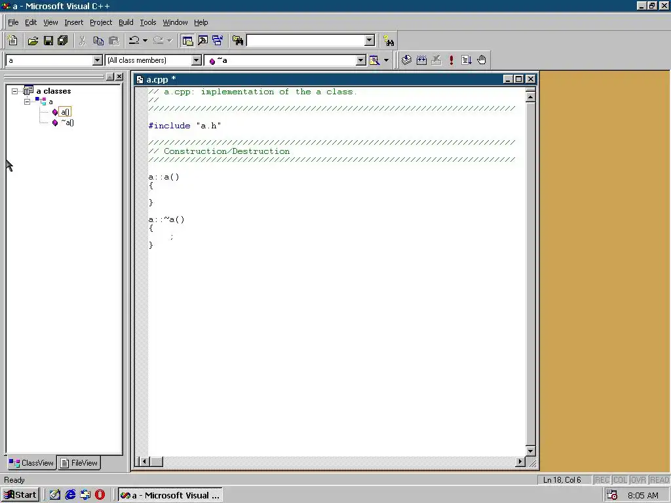
Task: Click the Start button on taskbar
Action: (x=20, y=495)
